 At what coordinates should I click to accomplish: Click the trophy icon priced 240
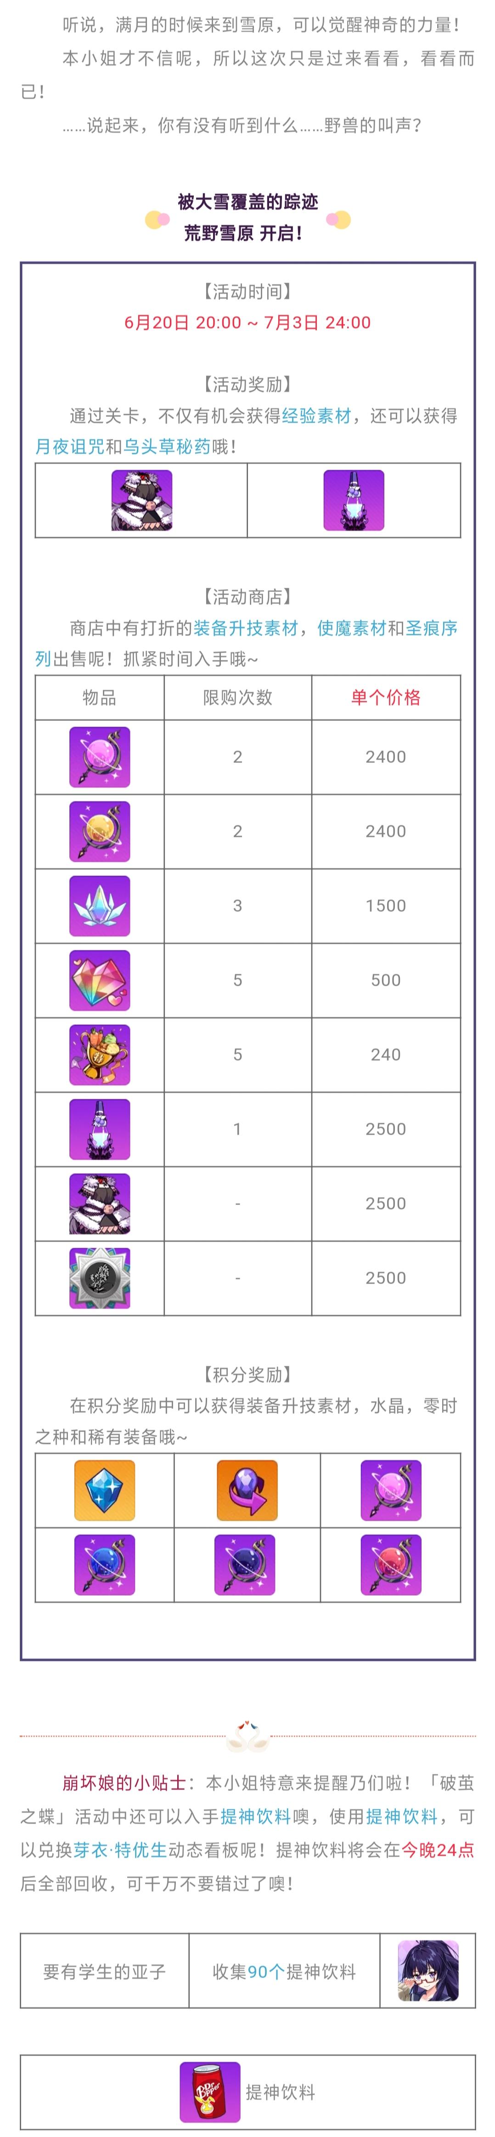pyautogui.click(x=100, y=1054)
